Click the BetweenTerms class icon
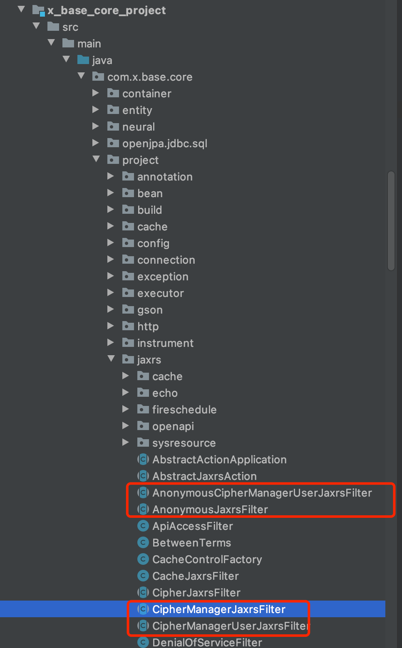The height and width of the screenshot is (648, 402). (143, 543)
